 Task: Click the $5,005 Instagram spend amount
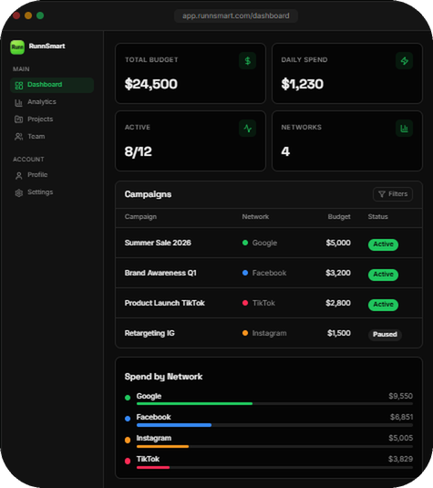click(x=401, y=438)
